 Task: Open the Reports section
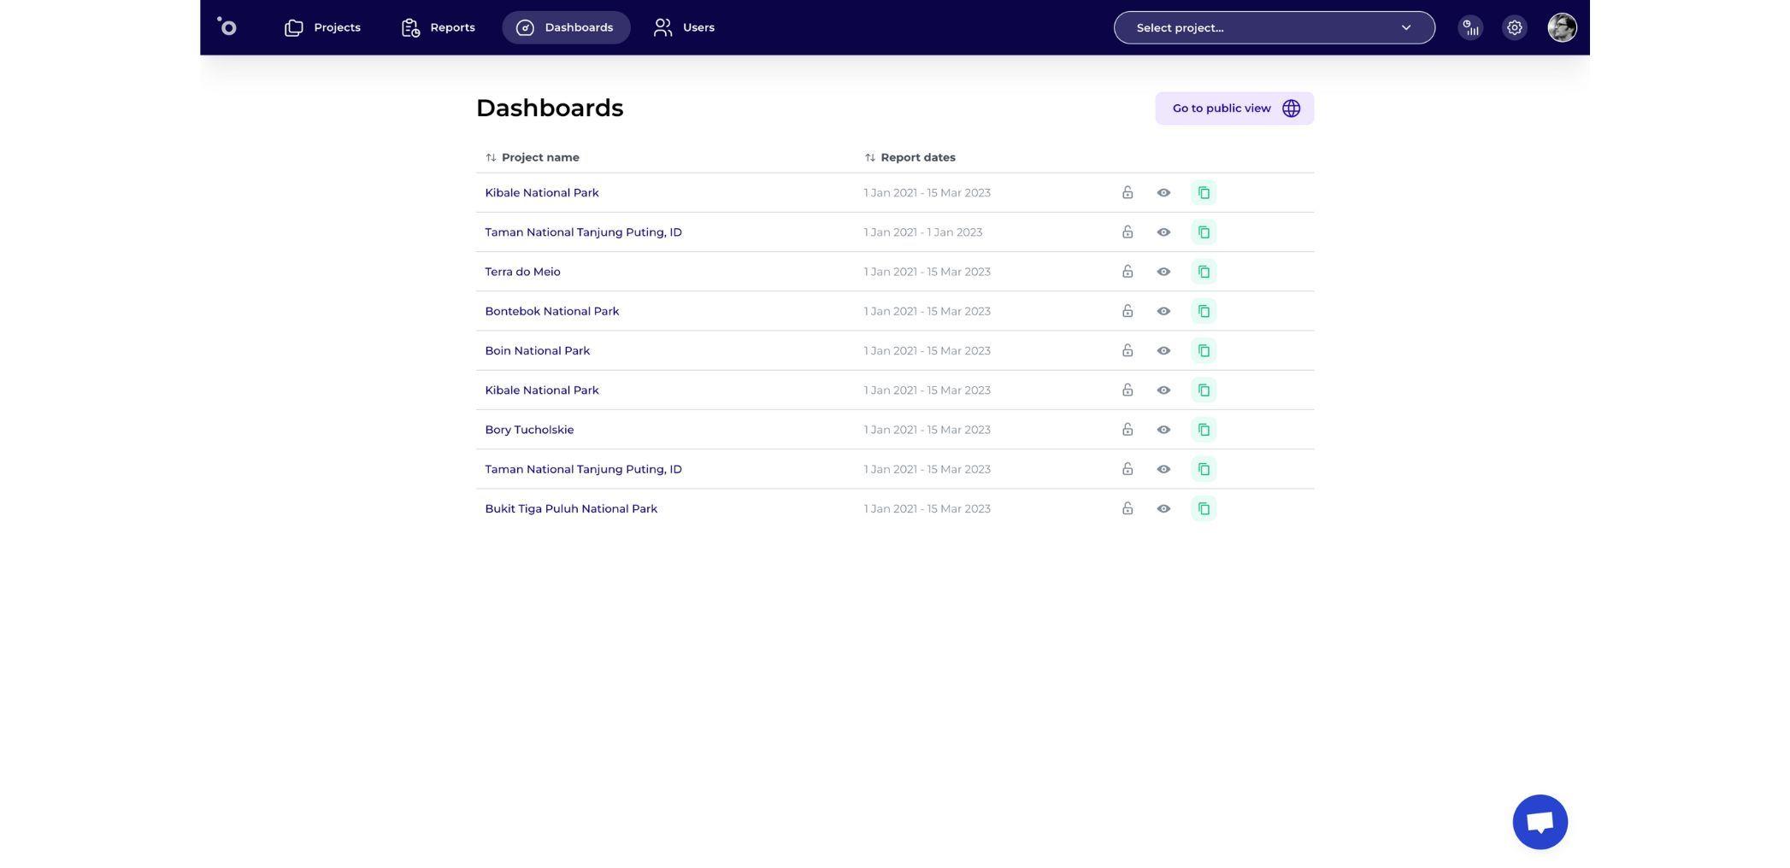438,27
